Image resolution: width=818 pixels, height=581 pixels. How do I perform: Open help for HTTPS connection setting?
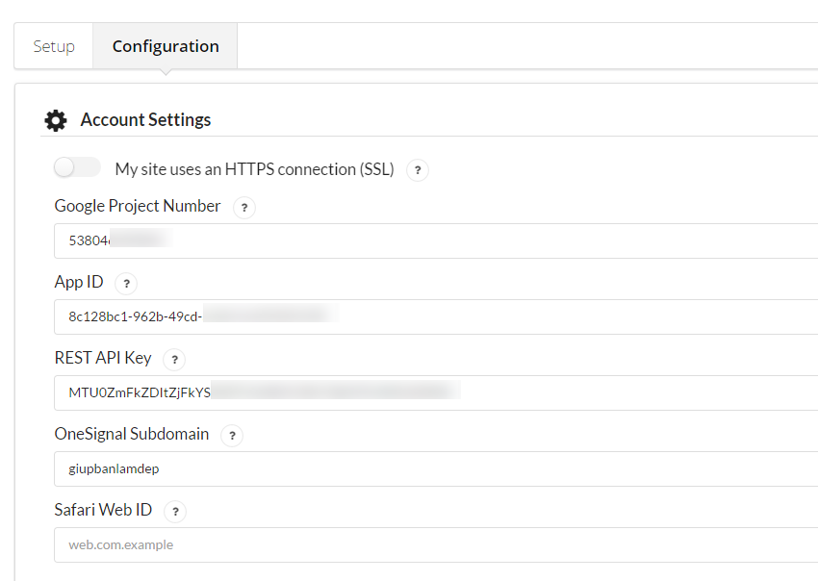[417, 170]
